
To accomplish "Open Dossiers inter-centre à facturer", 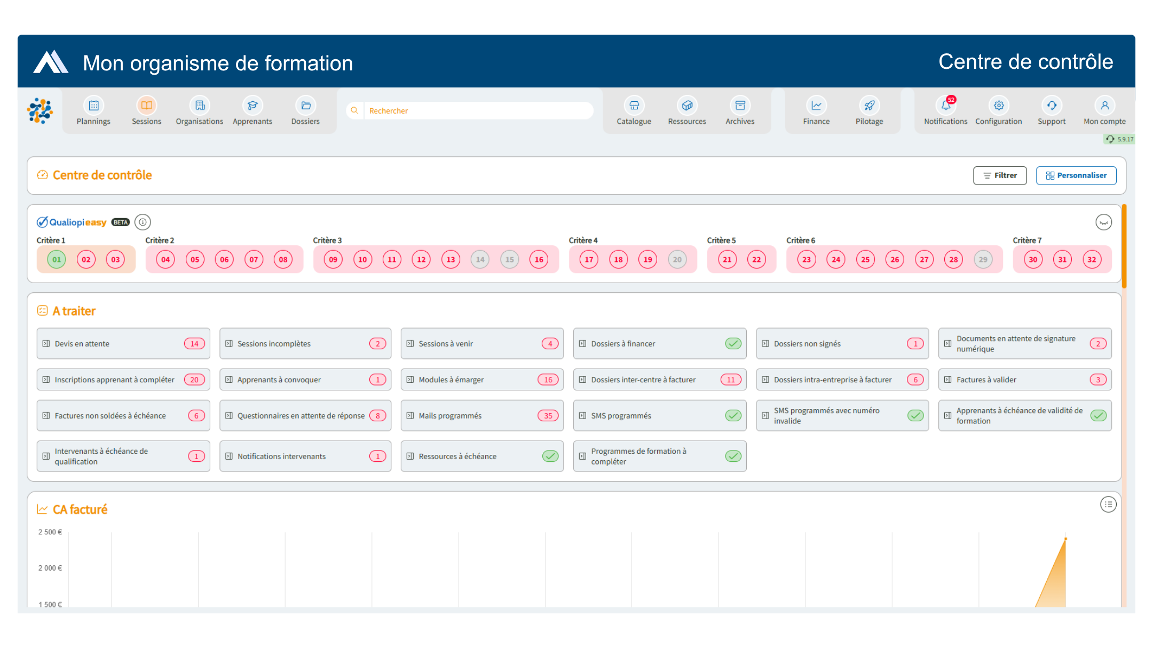I will 660,380.
